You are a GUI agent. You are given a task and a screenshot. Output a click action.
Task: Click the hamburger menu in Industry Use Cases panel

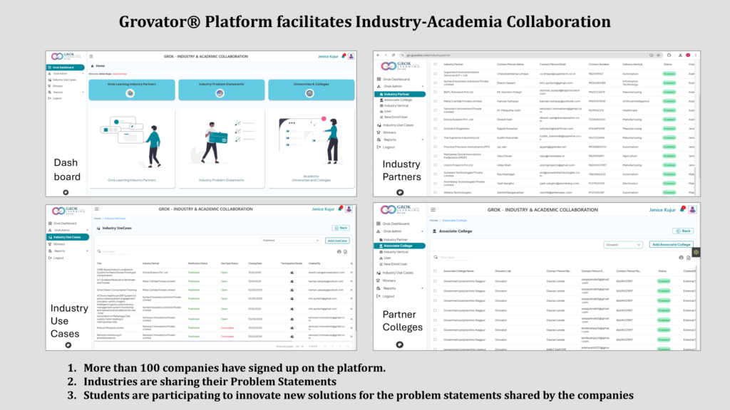click(x=97, y=209)
